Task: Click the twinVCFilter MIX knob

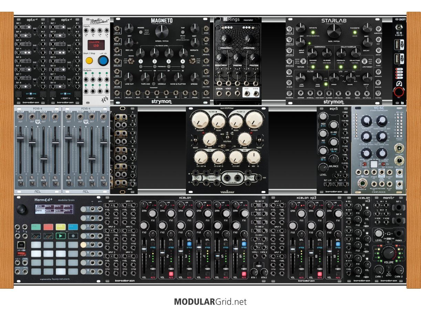Action: pyautogui.click(x=254, y=158)
